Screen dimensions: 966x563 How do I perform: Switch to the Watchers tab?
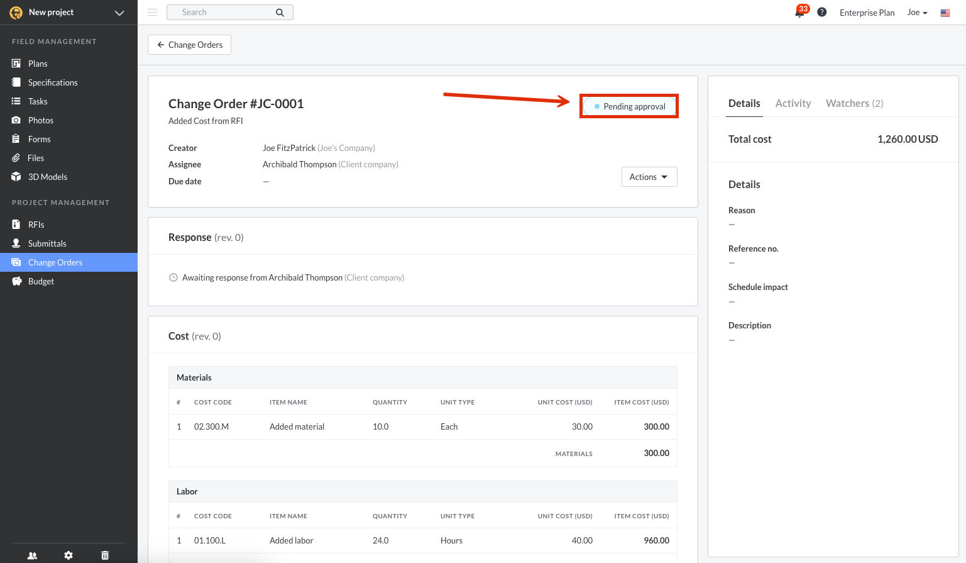(x=854, y=103)
